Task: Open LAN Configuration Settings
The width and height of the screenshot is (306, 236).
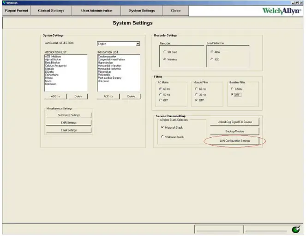Action: tap(234, 141)
